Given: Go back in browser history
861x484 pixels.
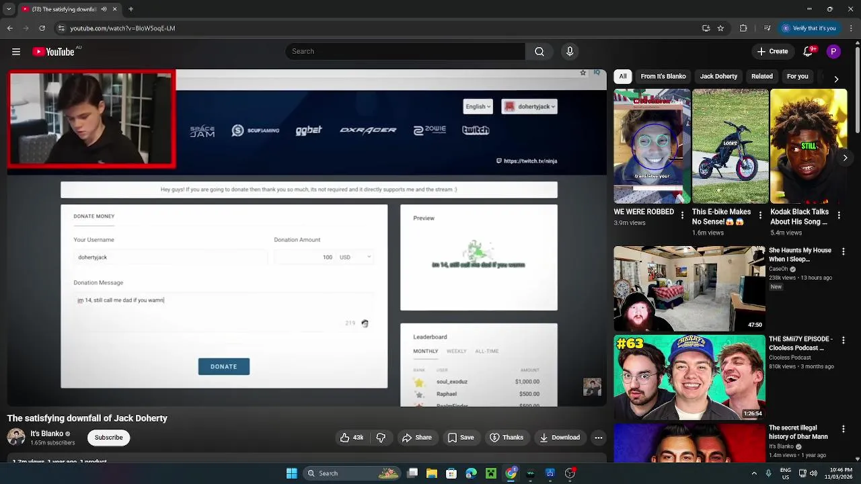Looking at the screenshot, I should click(x=10, y=28).
